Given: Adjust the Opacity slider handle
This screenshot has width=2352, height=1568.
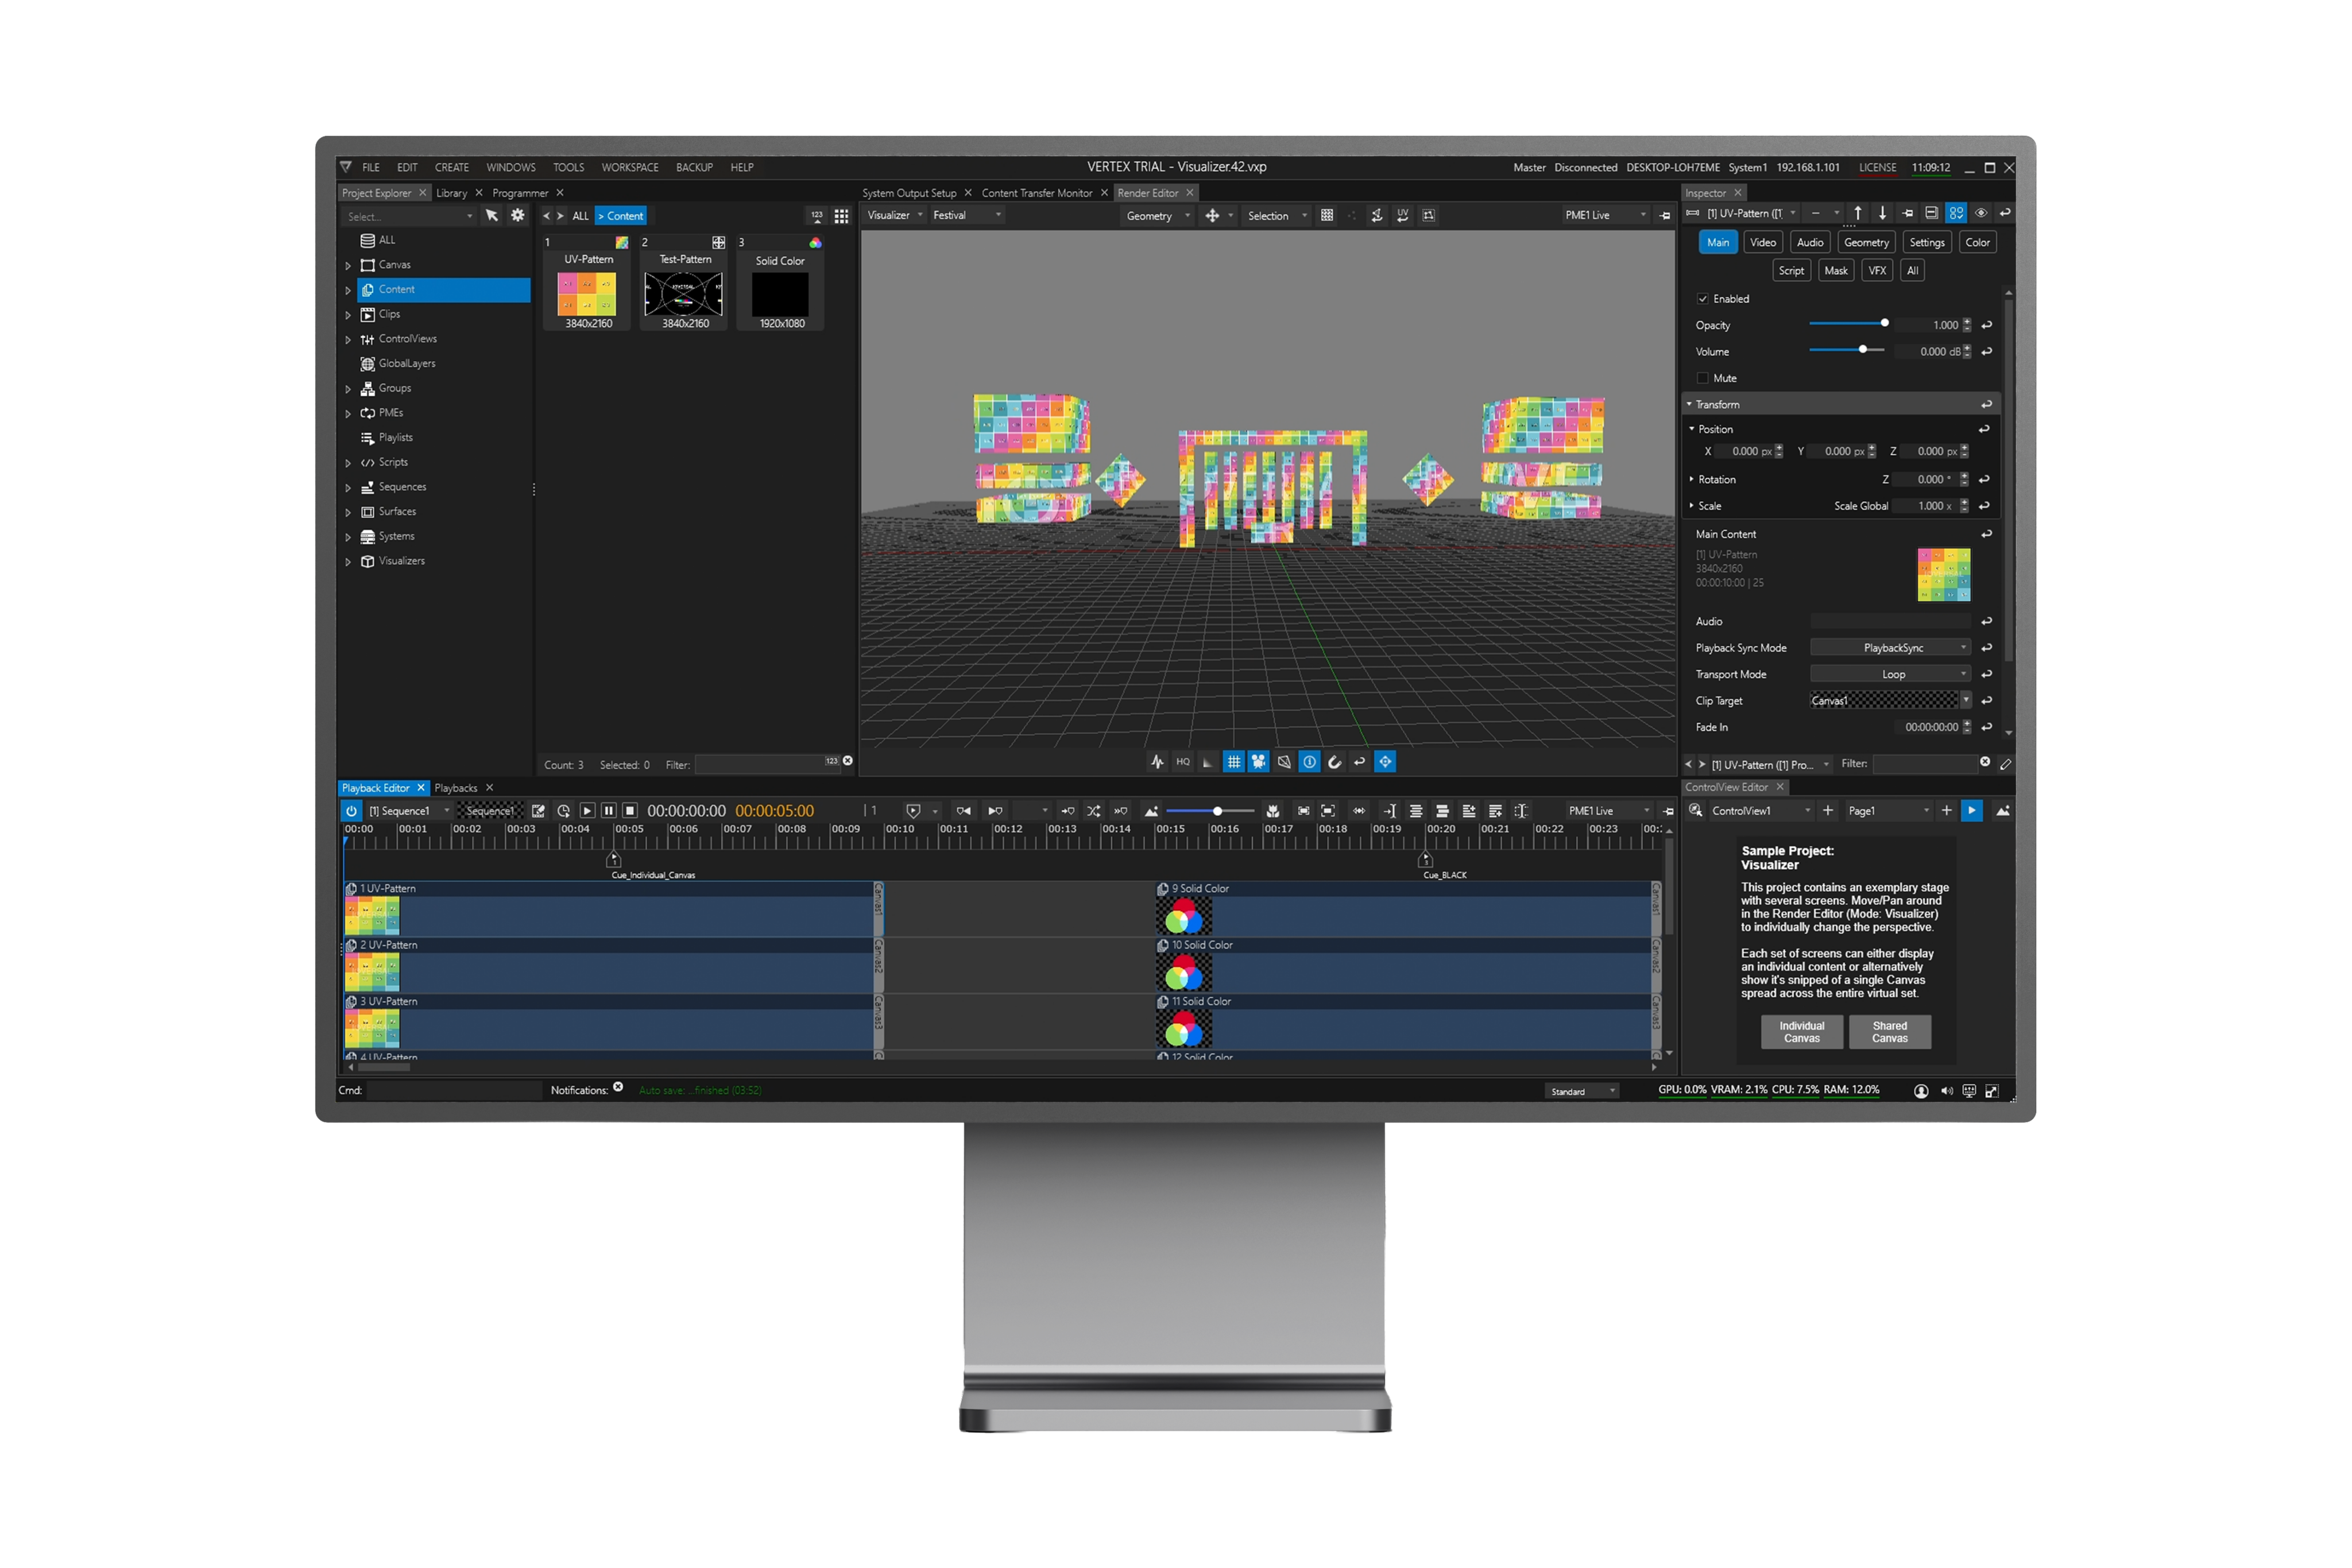Looking at the screenshot, I should (1884, 323).
